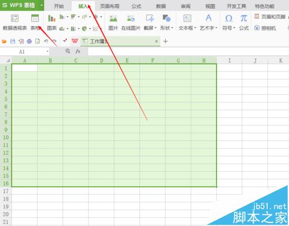The width and height of the screenshot is (289, 226).
Task: Click the Name Box showing A1
Action: [x=23, y=51]
